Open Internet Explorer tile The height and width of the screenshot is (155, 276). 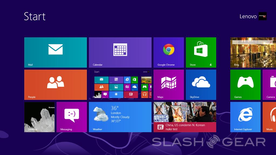(245, 117)
